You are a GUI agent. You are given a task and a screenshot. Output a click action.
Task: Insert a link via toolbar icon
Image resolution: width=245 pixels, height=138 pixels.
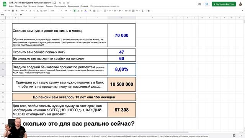coord(126,11)
